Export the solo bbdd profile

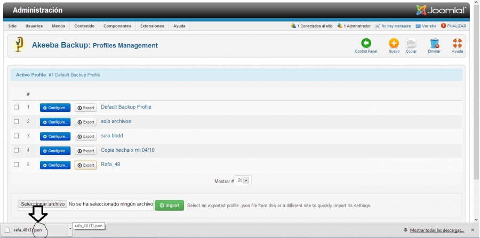(x=86, y=136)
